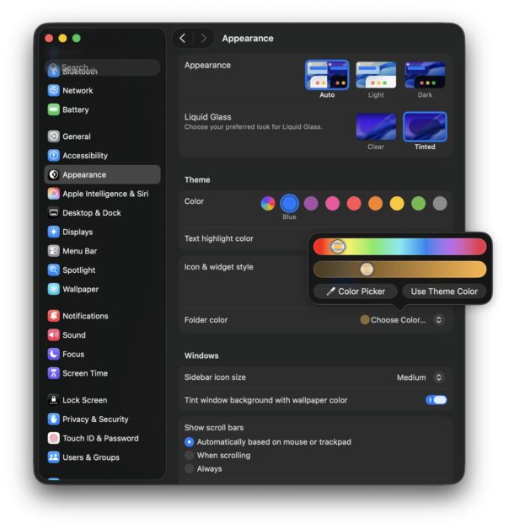Select the Dark appearance thumbnail
Viewport: 514px width, 529px height.
point(425,75)
